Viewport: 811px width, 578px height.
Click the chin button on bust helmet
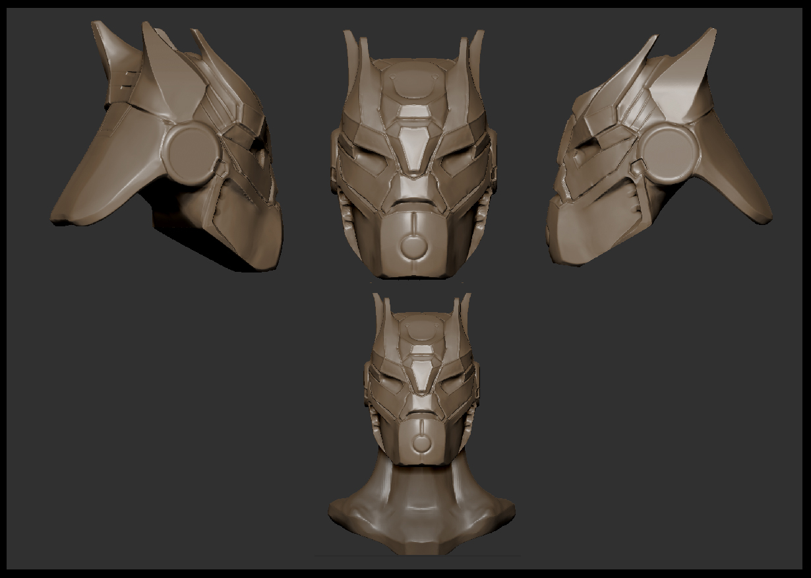pos(421,443)
